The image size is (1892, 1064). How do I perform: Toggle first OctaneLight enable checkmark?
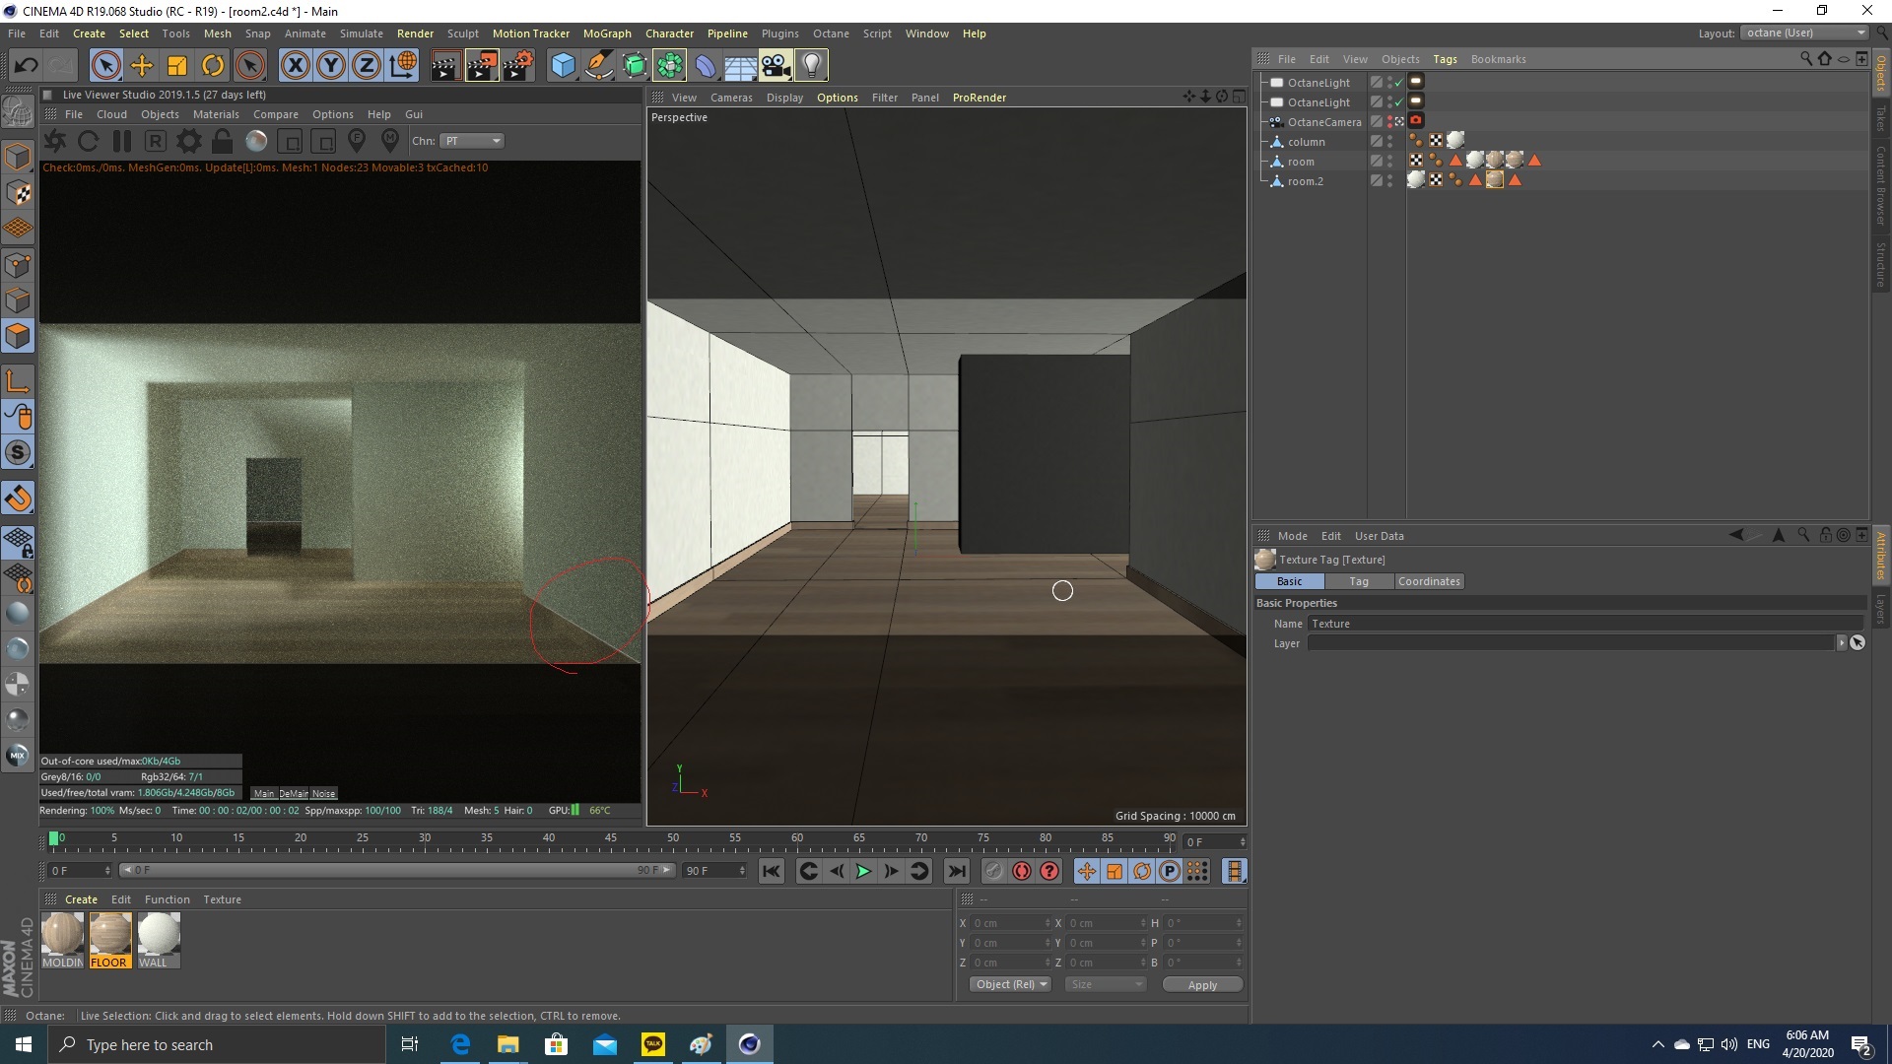(x=1398, y=83)
